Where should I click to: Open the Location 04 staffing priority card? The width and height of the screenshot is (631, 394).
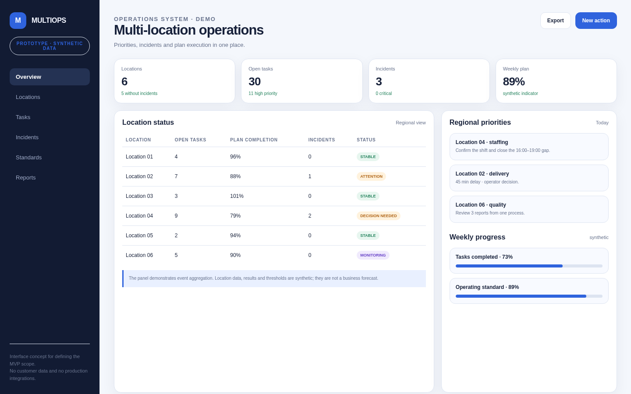529,147
